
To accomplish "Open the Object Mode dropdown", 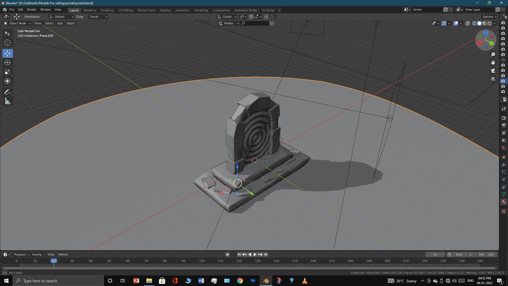I will point(17,23).
